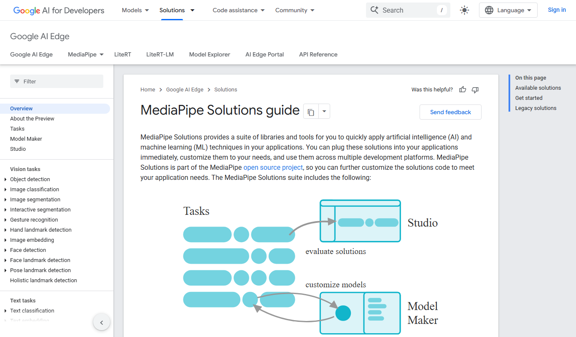Switch to the Google AI Edge tab
The image size is (576, 337).
31,54
